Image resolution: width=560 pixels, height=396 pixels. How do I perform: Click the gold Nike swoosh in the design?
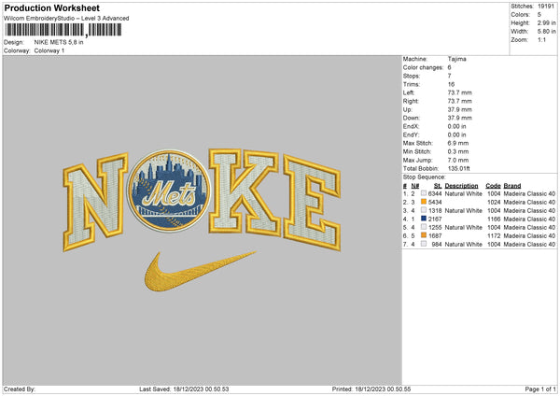pyautogui.click(x=200, y=272)
